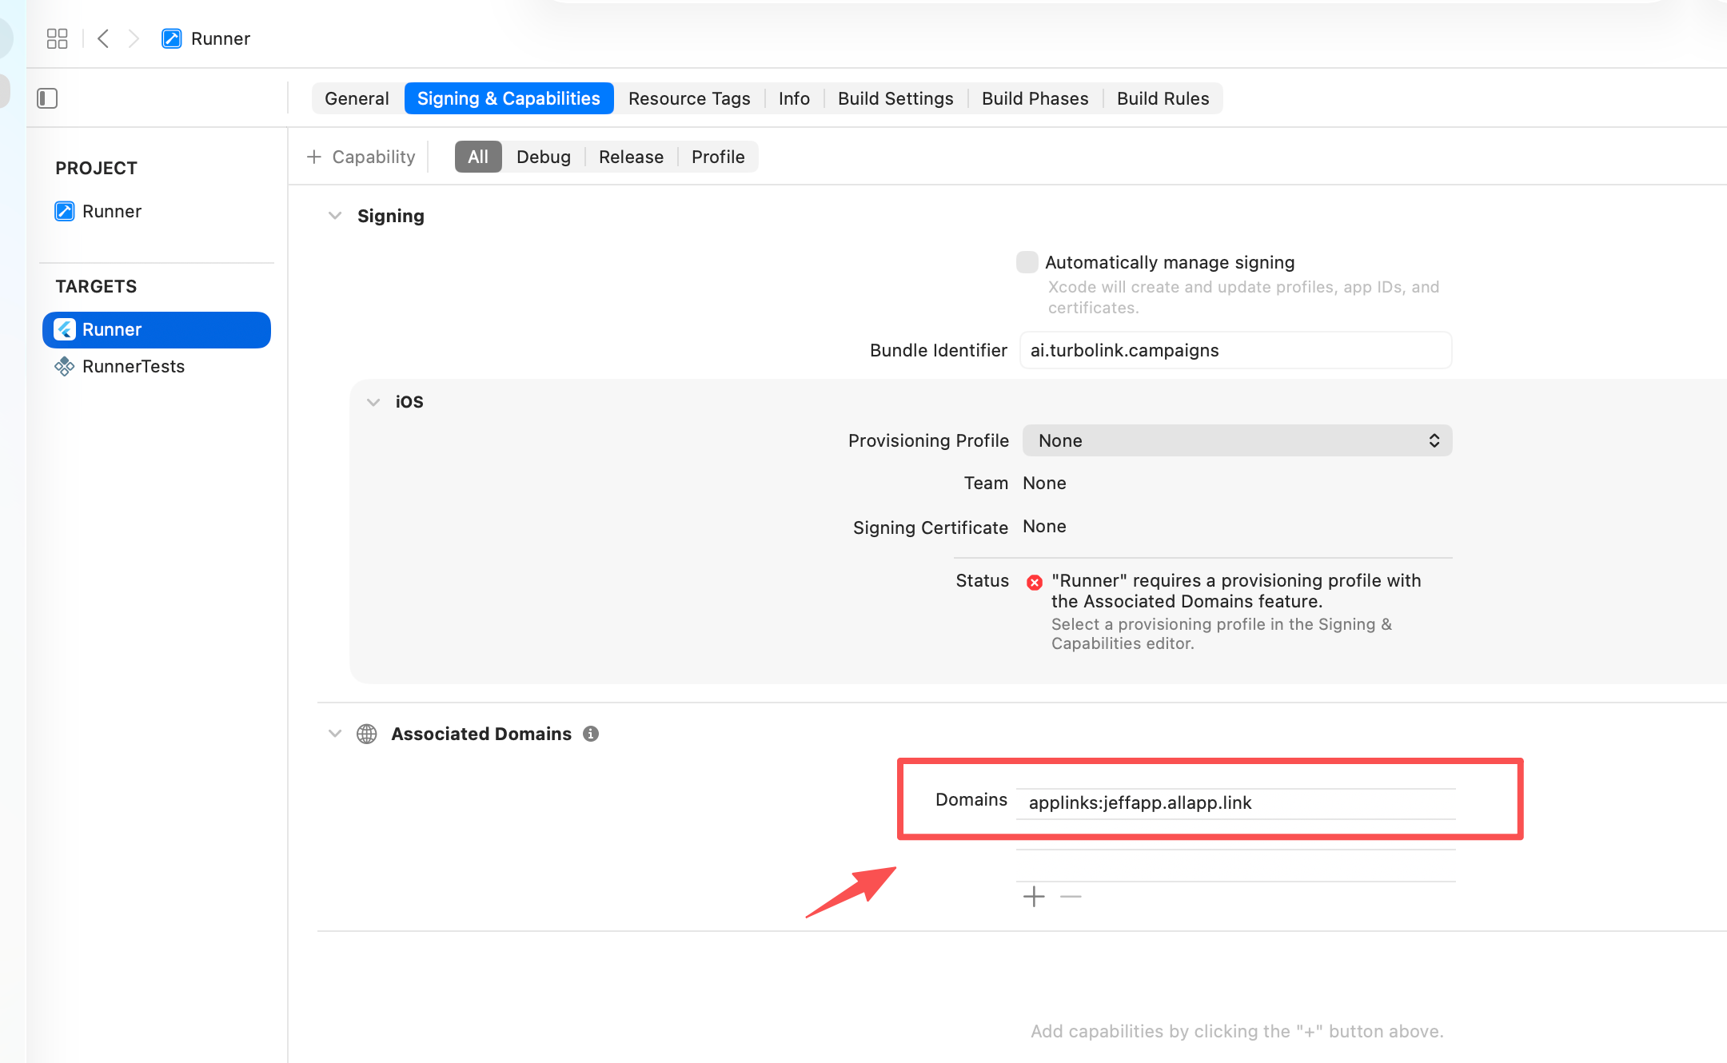
Task: Switch to the Build Settings tab
Action: [x=895, y=98]
